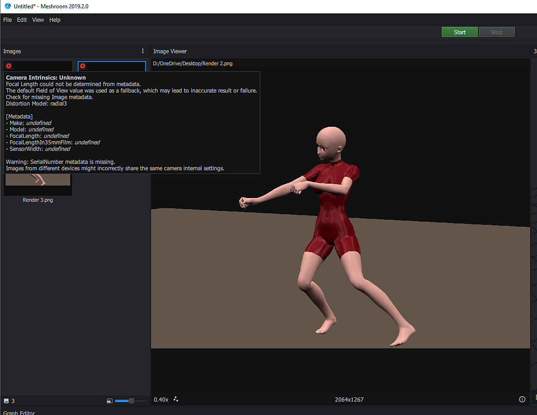Start the reconstruction pipeline
This screenshot has width=537, height=415.
coord(459,32)
